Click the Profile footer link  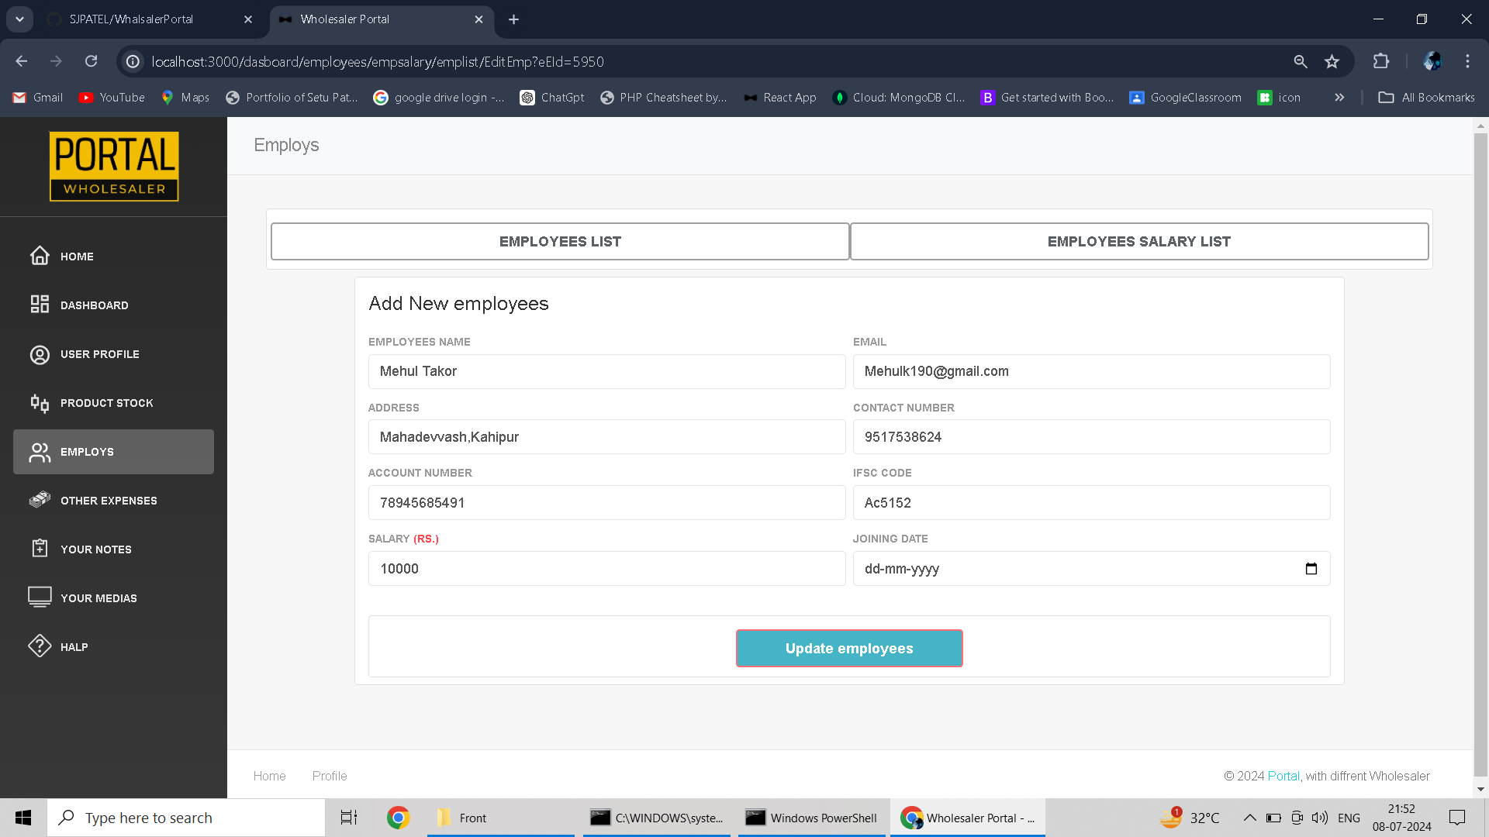click(330, 776)
